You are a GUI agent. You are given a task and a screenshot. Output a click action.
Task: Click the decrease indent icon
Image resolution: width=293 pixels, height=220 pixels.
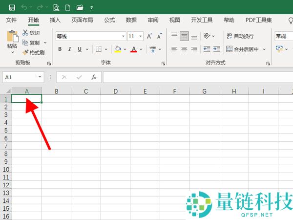(x=207, y=49)
